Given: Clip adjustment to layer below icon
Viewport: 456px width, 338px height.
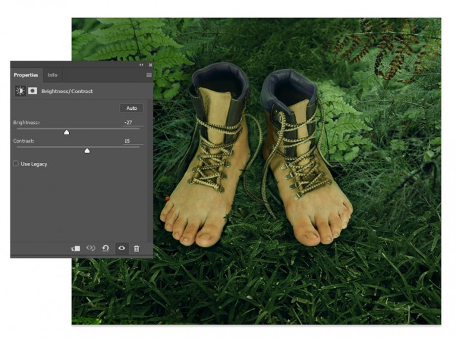Looking at the screenshot, I should point(76,248).
